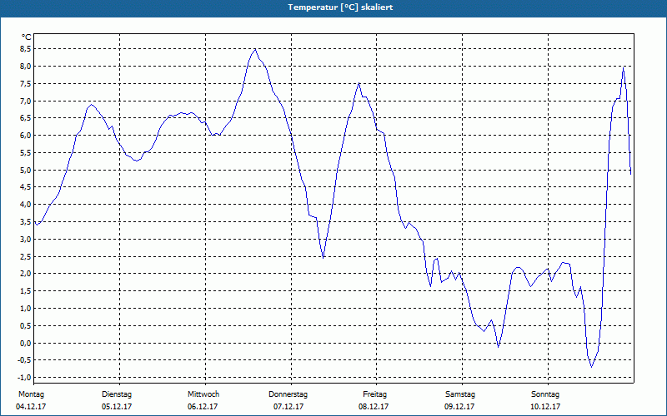Click the 7,5 axis value
The width and height of the screenshot is (667, 416).
pos(26,84)
